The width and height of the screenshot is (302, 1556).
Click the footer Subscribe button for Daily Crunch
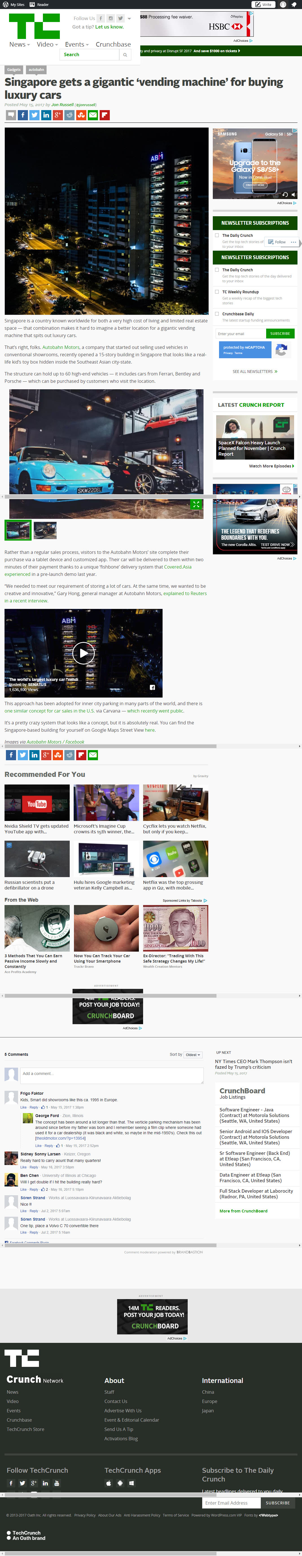(278, 1503)
